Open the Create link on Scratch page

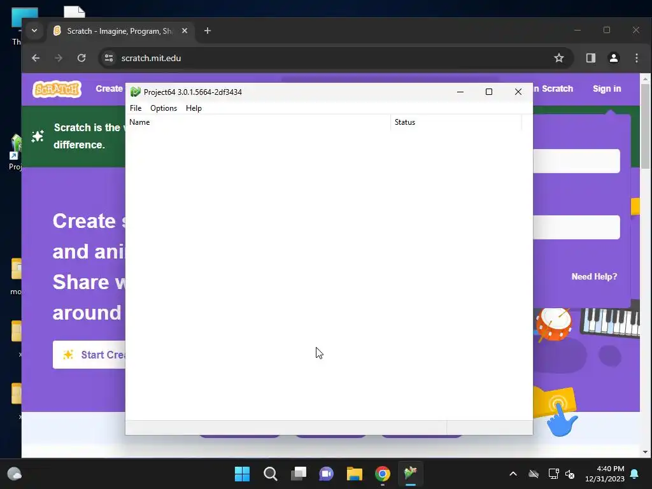click(109, 89)
